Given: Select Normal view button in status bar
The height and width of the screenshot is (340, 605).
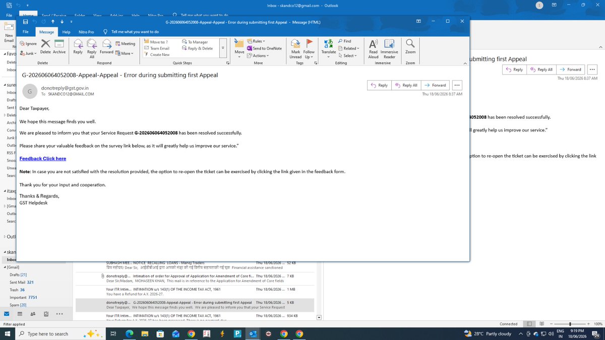Looking at the screenshot, I should (x=529, y=324).
